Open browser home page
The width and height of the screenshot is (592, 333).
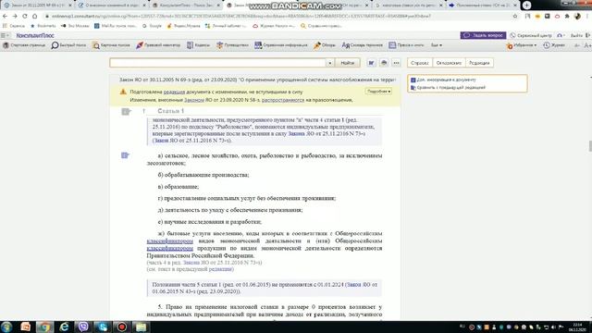(35, 17)
